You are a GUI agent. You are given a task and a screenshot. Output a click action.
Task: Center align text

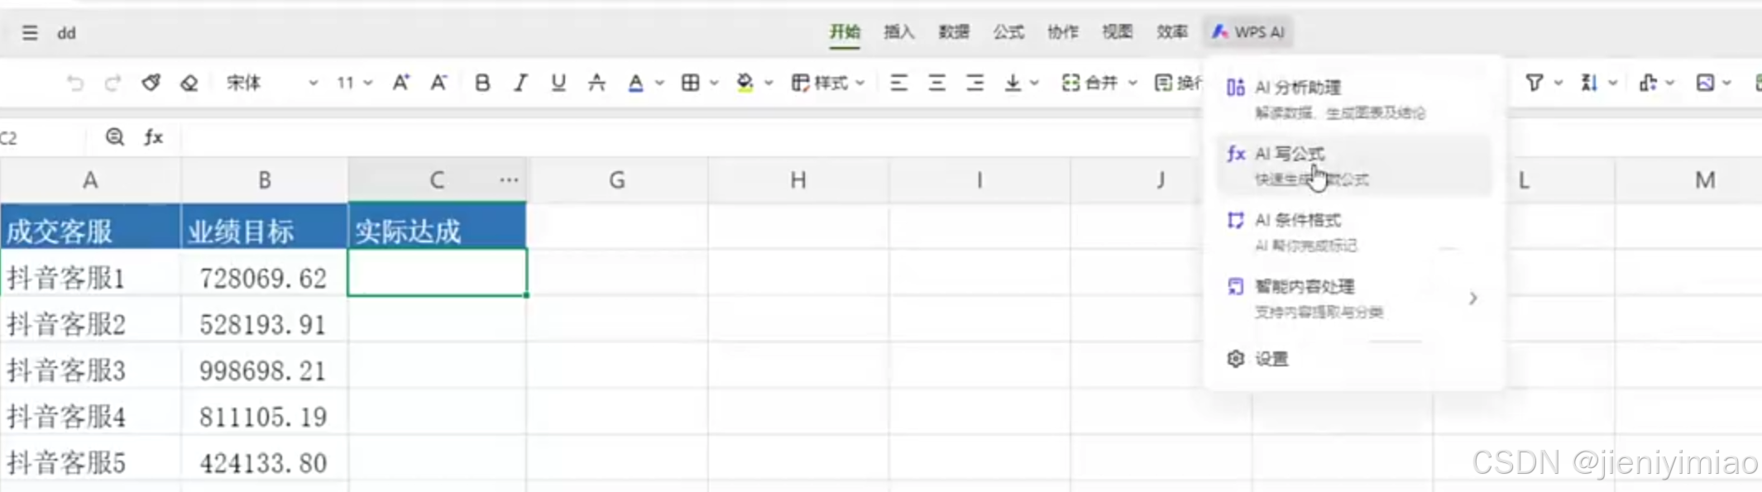tap(936, 83)
